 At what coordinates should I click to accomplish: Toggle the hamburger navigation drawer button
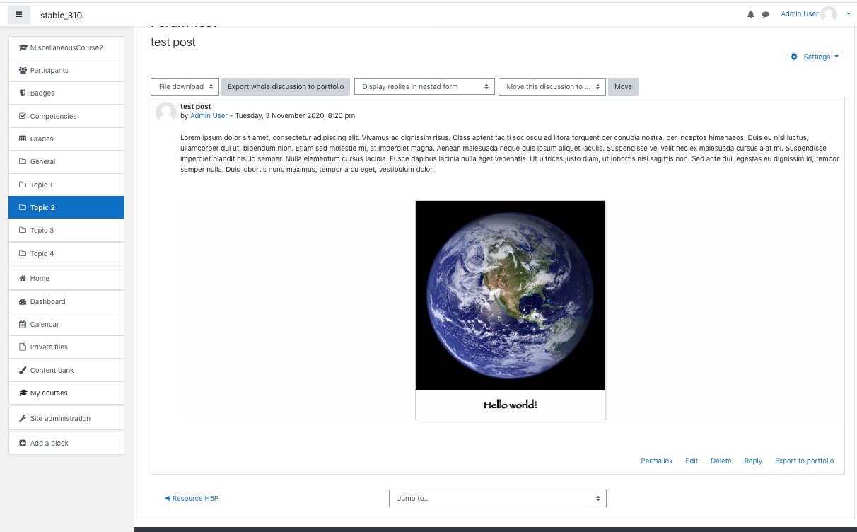(x=19, y=14)
